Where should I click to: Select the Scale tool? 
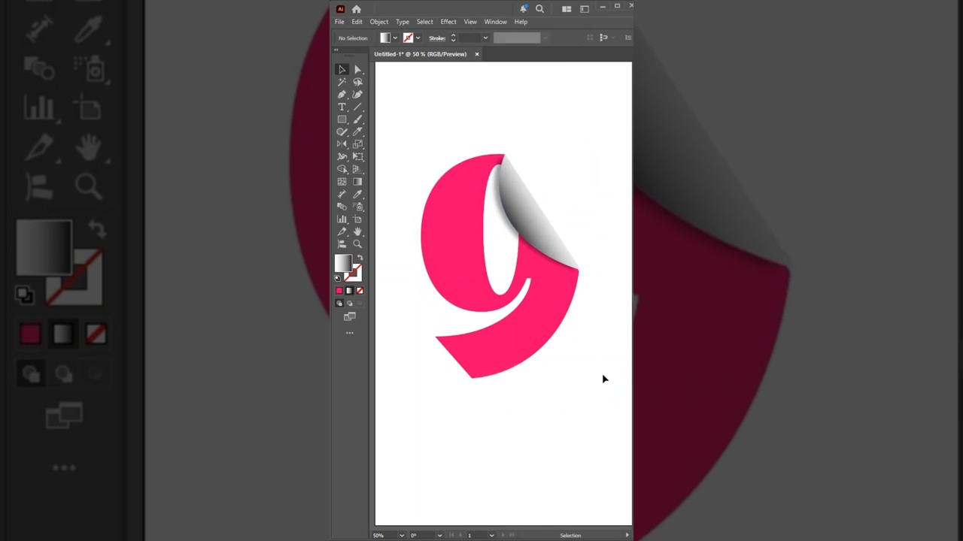coord(357,144)
